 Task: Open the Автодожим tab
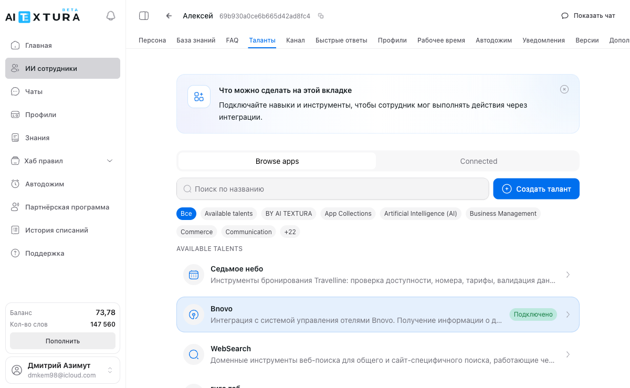493,40
